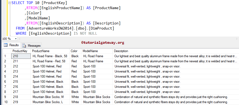Select the ProductName column header
This screenshot has width=239, height=105.
[x=50, y=51]
